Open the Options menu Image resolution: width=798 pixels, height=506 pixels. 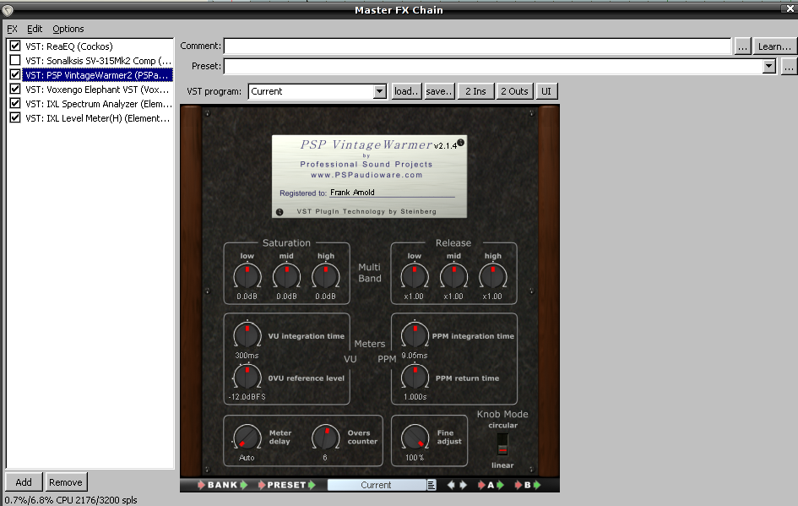68,29
